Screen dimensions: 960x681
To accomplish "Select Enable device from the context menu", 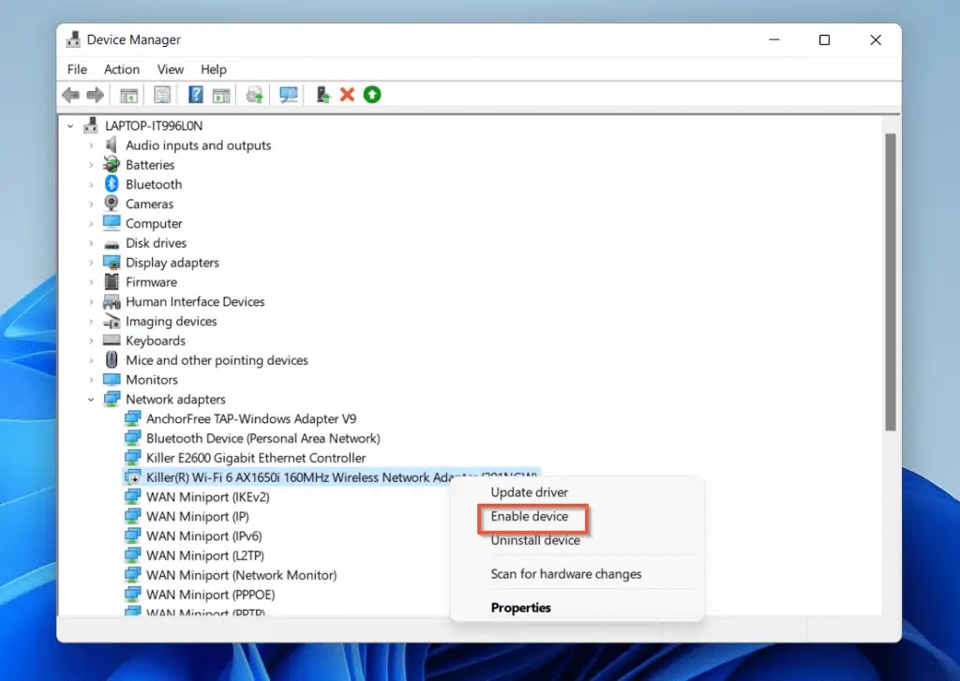I will tap(531, 517).
